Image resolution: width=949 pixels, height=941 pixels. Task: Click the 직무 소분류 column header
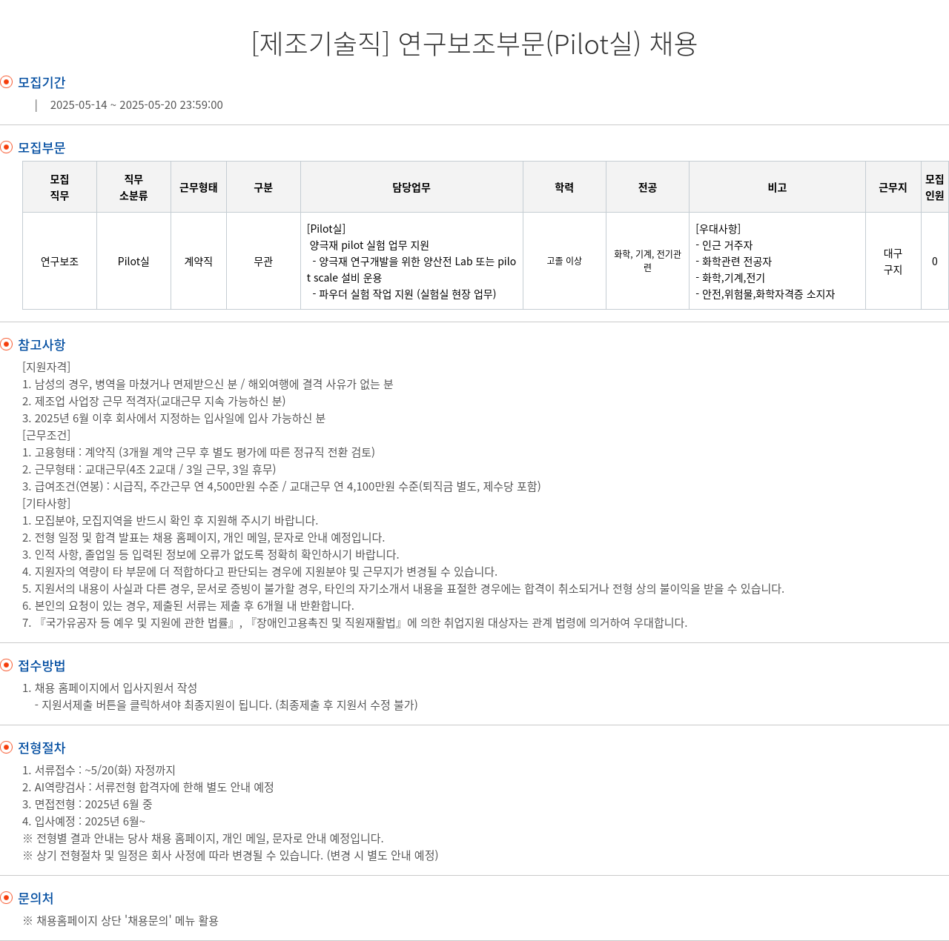[x=133, y=187]
